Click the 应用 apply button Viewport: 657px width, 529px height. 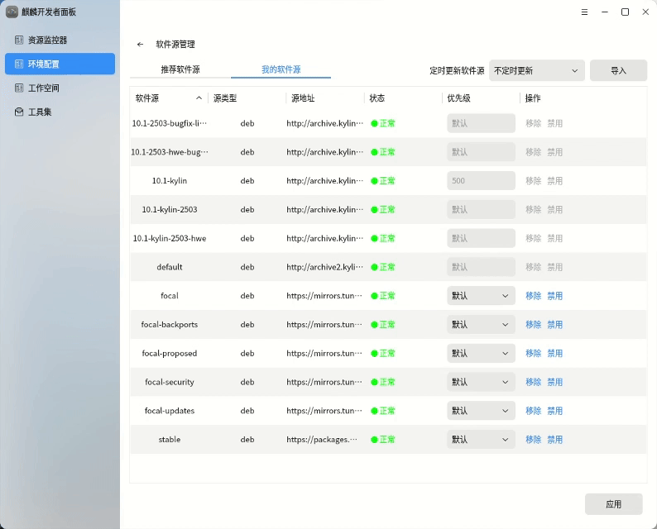point(613,504)
